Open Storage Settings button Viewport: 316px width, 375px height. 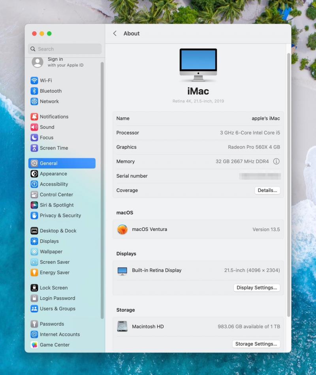click(256, 344)
